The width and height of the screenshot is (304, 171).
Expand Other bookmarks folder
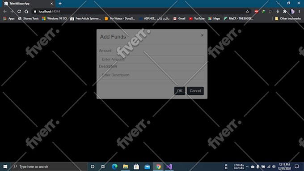coord(288,18)
